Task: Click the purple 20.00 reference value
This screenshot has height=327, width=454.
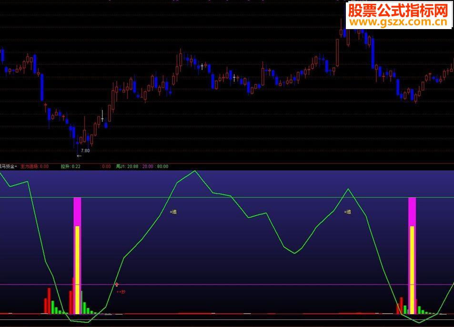Action: tap(148, 166)
